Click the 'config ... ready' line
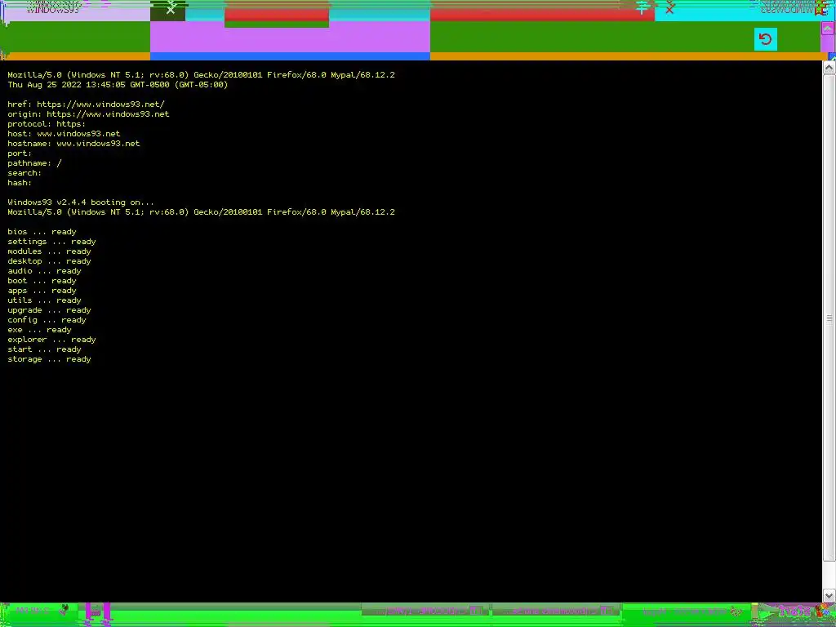836x627 pixels. (47, 320)
